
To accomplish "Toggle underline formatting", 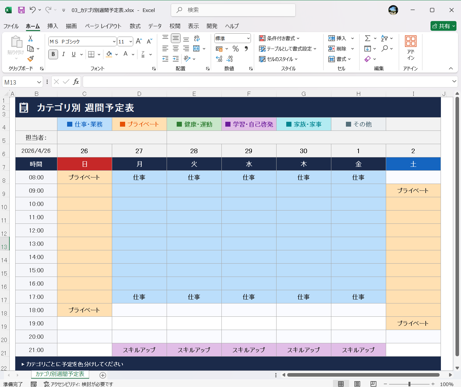I will [74, 54].
